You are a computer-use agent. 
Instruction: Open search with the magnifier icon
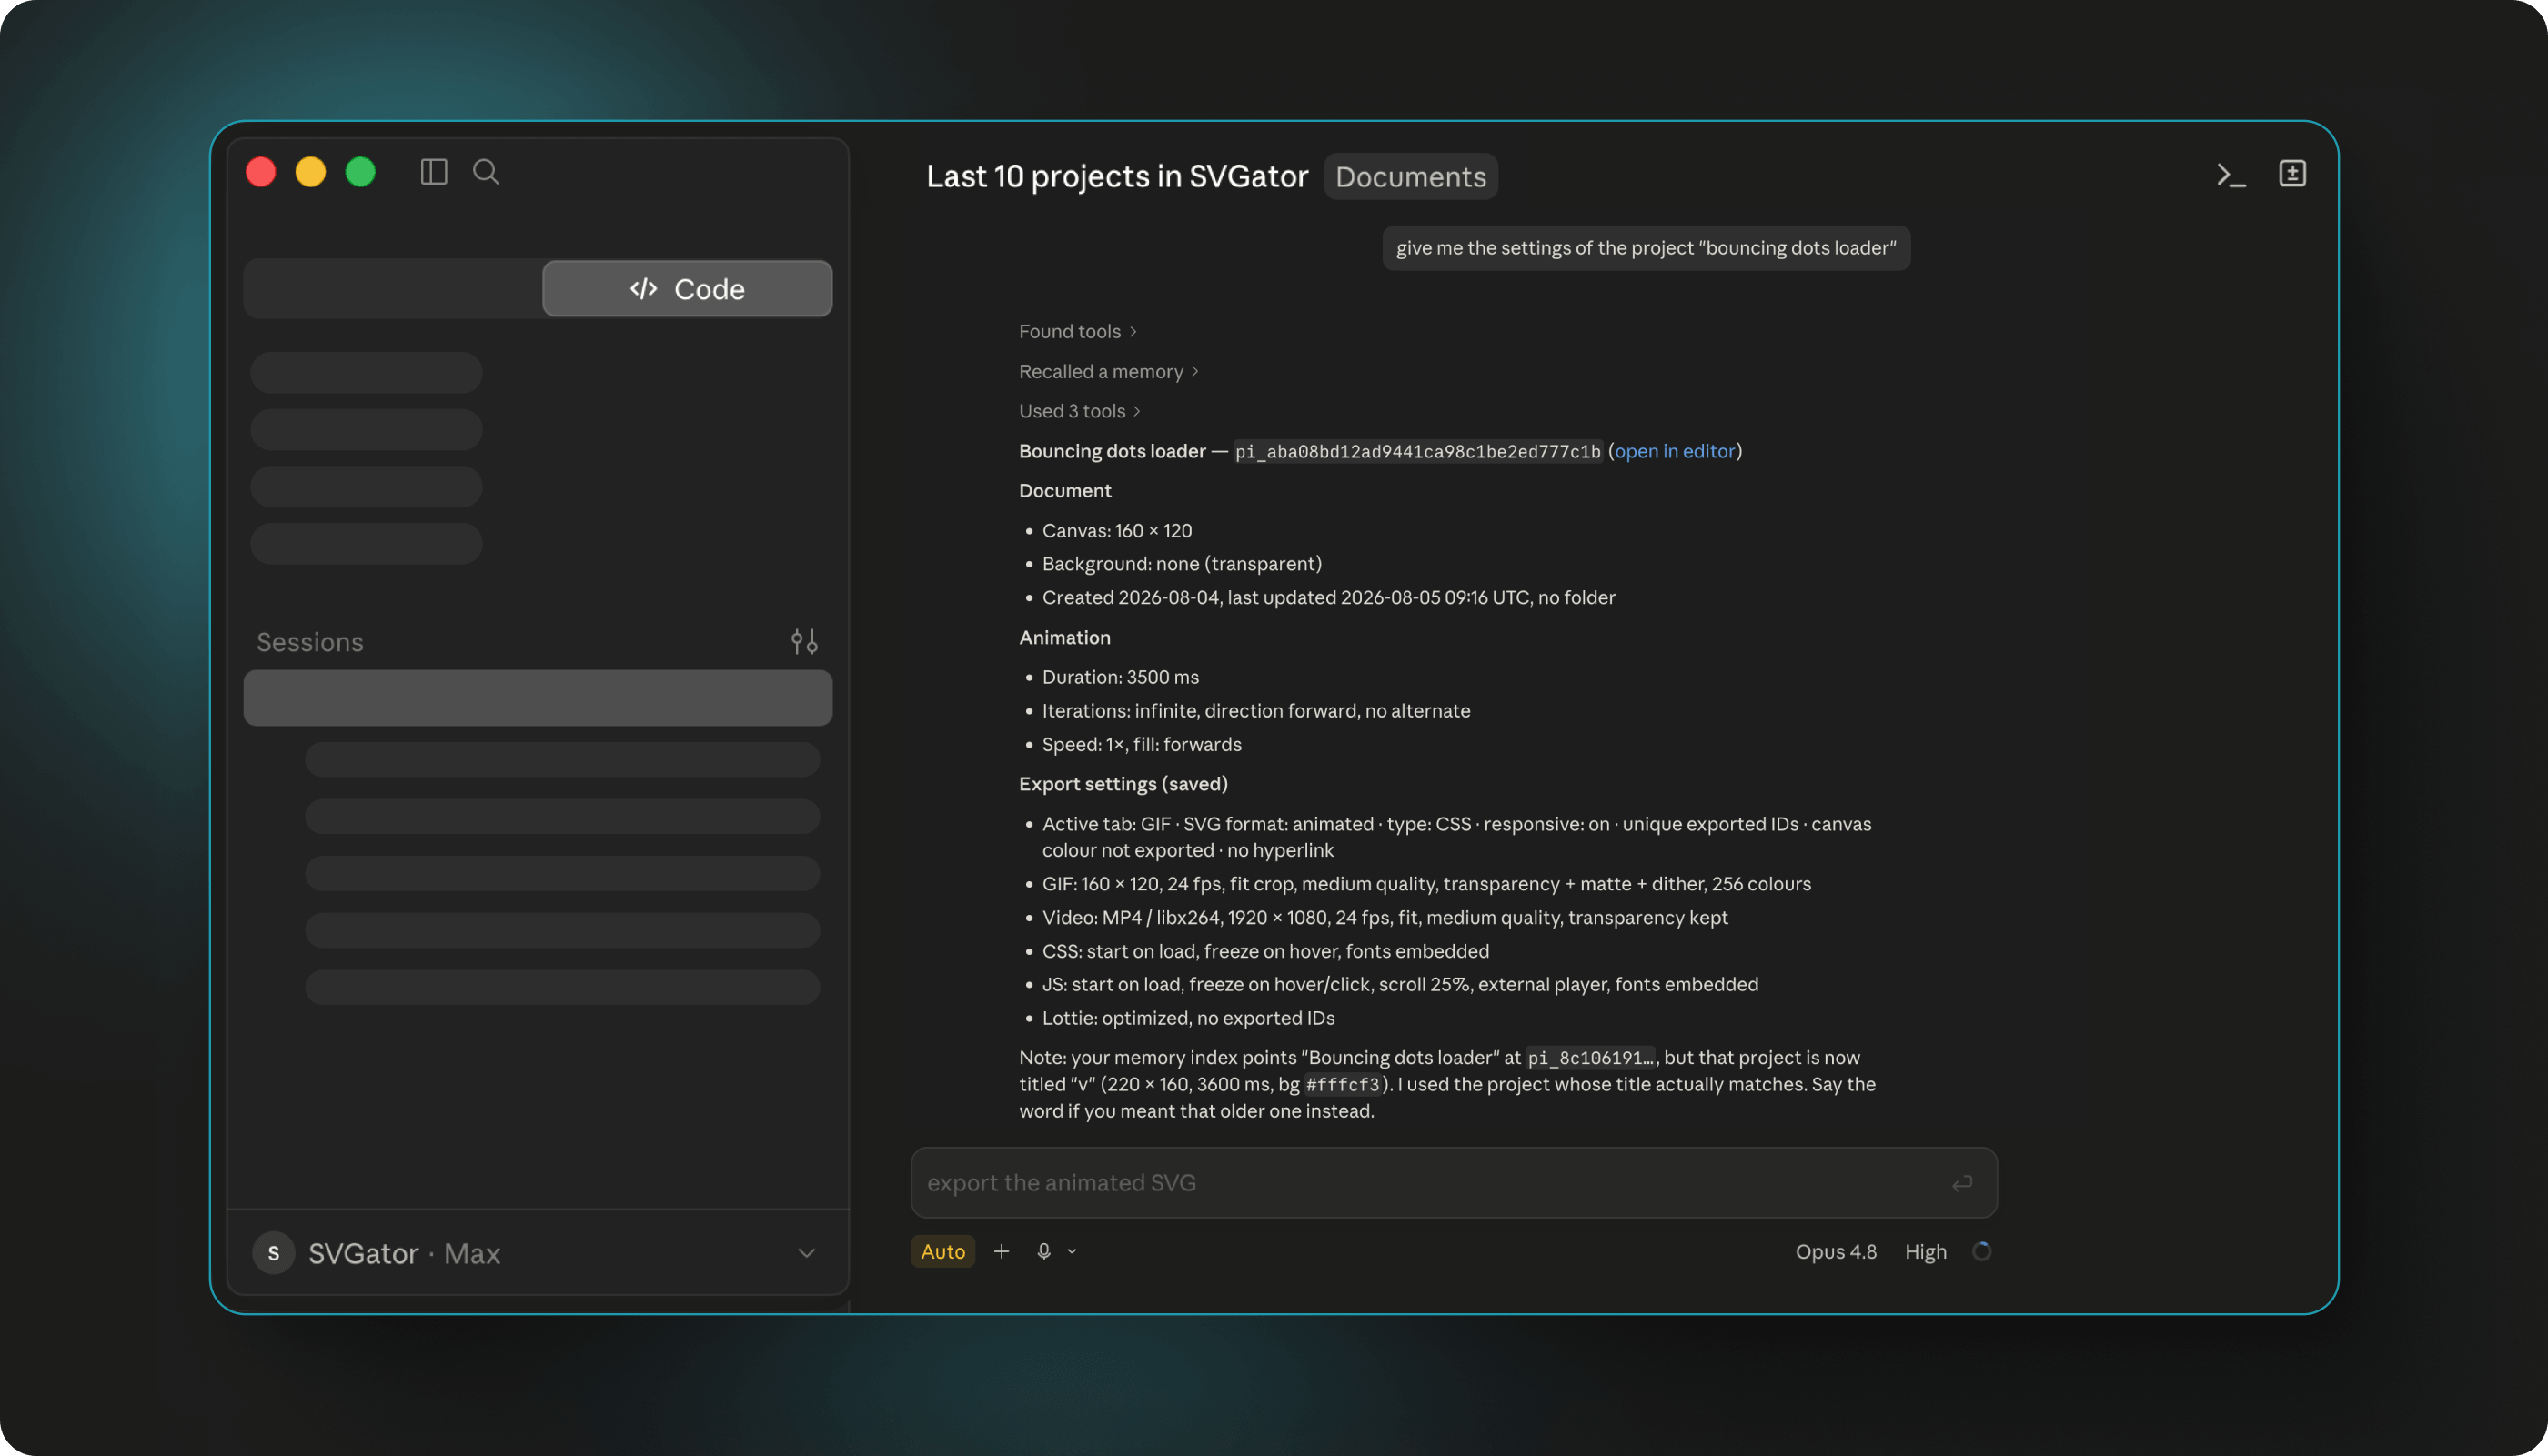pyautogui.click(x=486, y=172)
